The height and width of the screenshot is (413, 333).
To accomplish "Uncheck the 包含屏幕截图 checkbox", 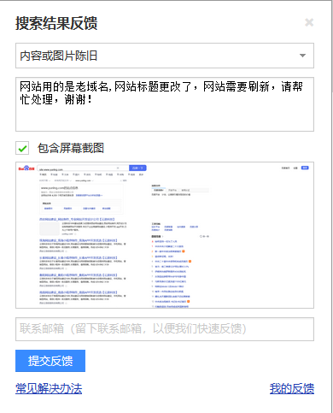I will pyautogui.click(x=22, y=148).
